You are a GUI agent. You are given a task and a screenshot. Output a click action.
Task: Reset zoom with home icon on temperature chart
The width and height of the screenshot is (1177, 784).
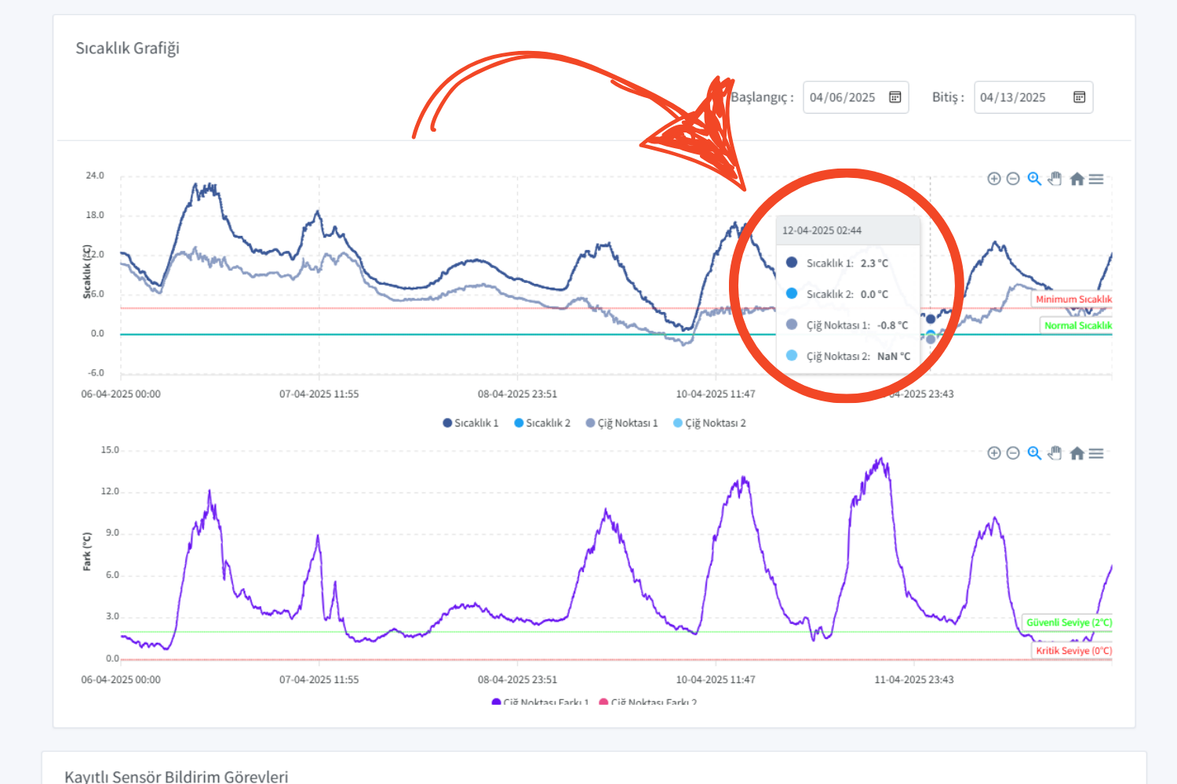[x=1076, y=178]
